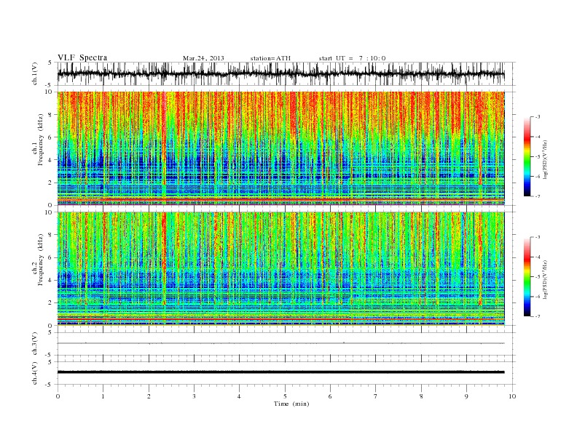Image resolution: width=577 pixels, height=445 pixels.
Task: Click the ch.2 spectrogram color bar
Action: click(527, 277)
